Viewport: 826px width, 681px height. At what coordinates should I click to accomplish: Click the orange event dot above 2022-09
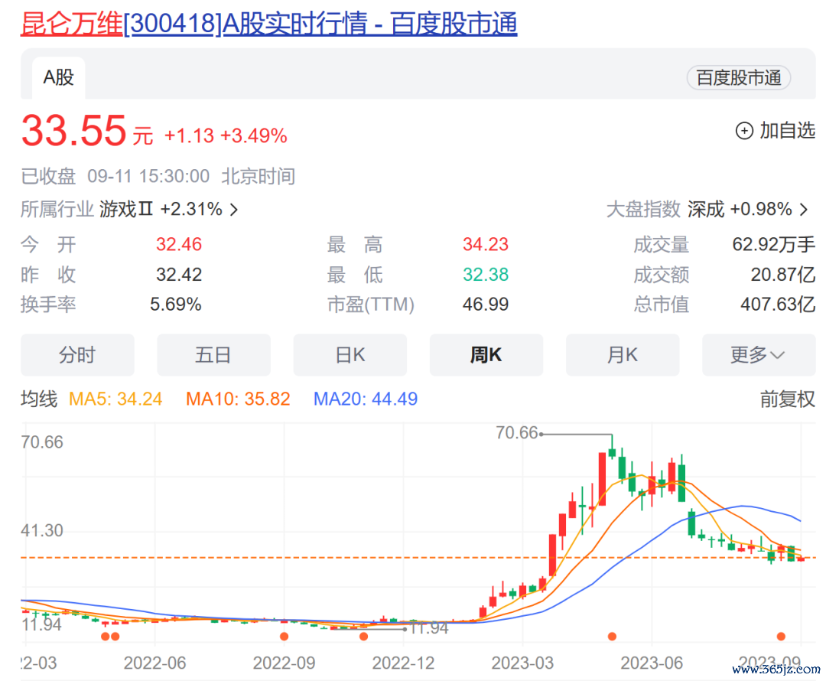(x=284, y=636)
